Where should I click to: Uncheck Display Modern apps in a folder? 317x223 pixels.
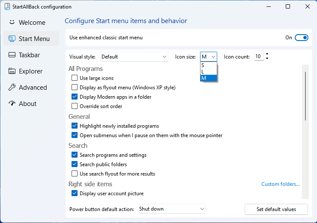click(x=75, y=97)
